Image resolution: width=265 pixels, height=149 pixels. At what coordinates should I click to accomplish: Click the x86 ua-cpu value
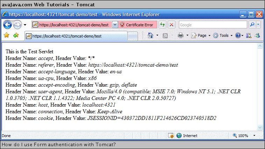(92, 78)
